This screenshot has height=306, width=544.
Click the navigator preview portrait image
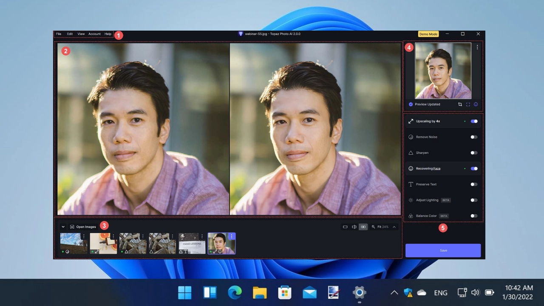pos(443,71)
